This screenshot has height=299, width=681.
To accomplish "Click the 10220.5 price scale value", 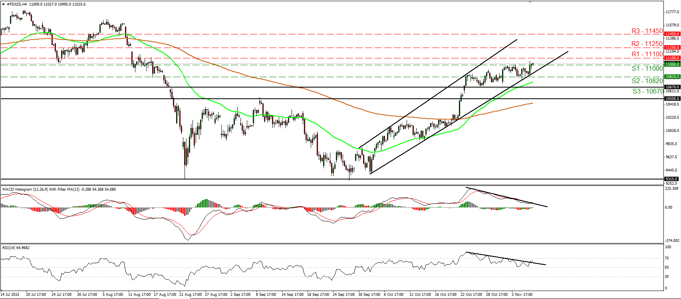I will point(673,117).
